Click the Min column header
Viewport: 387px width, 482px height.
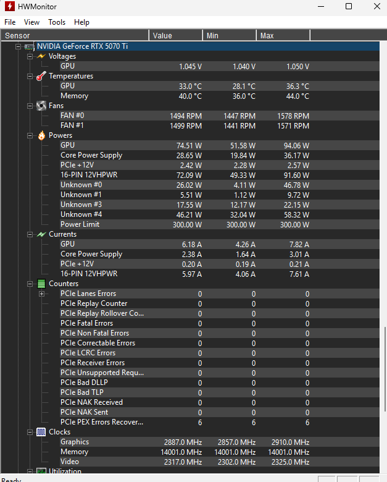(230, 35)
